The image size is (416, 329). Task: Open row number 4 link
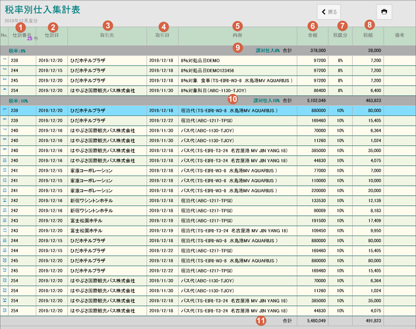(x=5, y=89)
